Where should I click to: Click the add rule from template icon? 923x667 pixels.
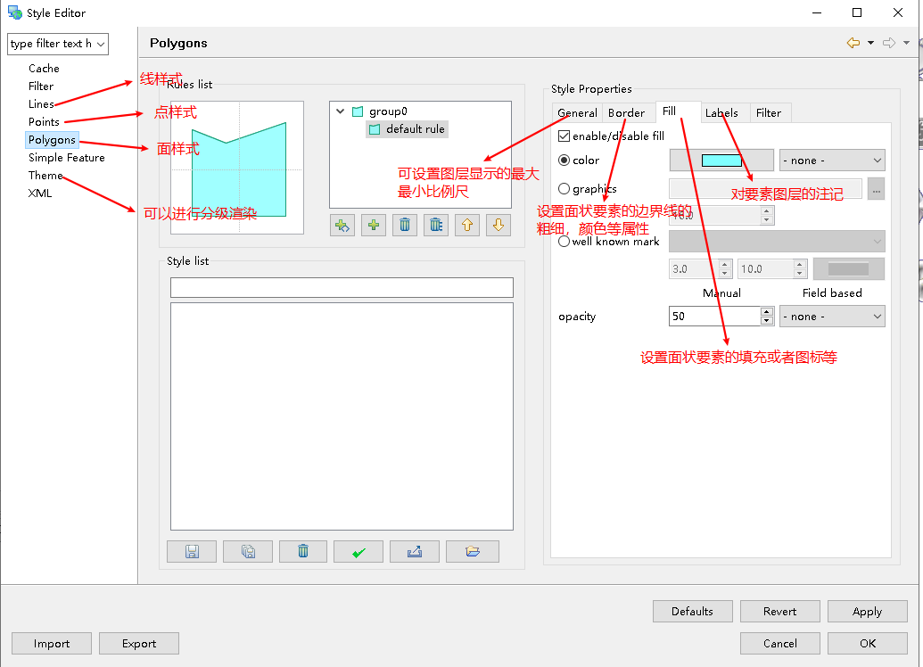coord(342,225)
